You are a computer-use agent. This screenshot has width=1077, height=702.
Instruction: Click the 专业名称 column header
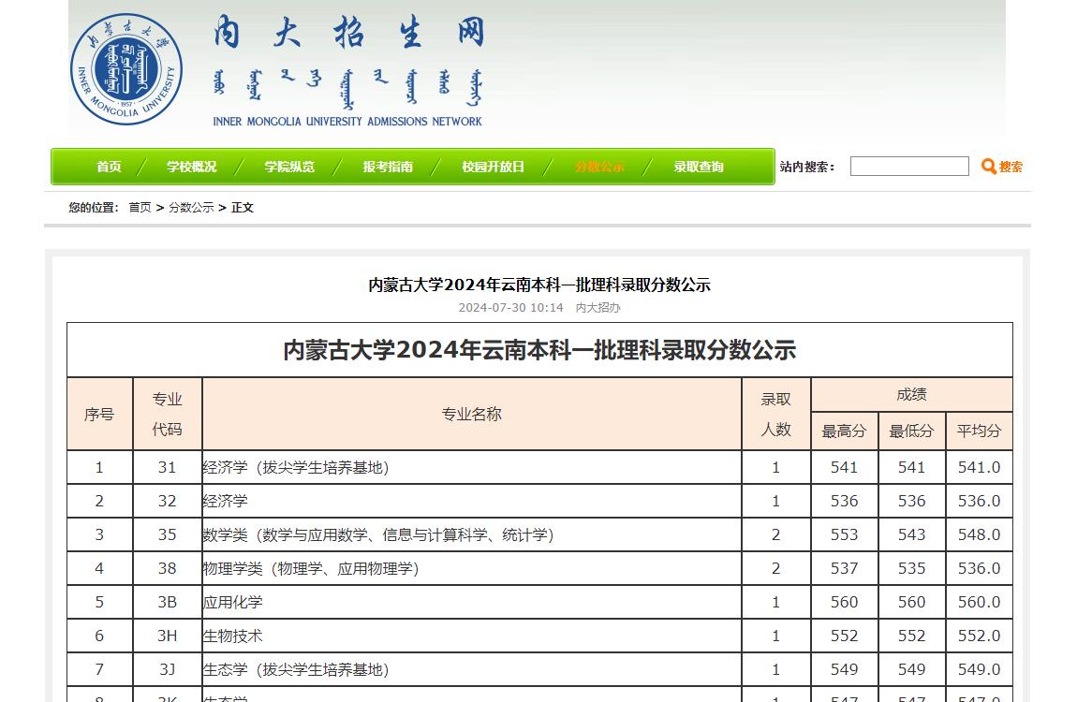pos(472,414)
